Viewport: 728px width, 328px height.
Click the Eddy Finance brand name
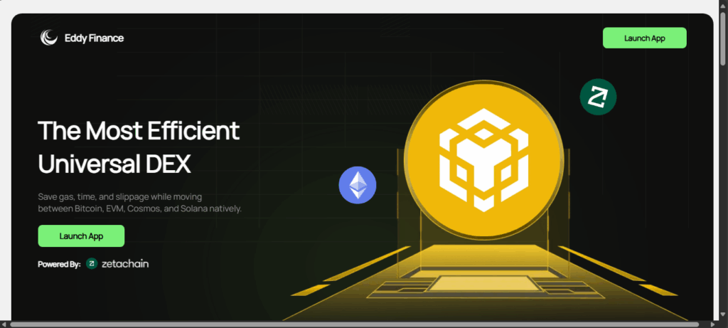click(x=94, y=38)
